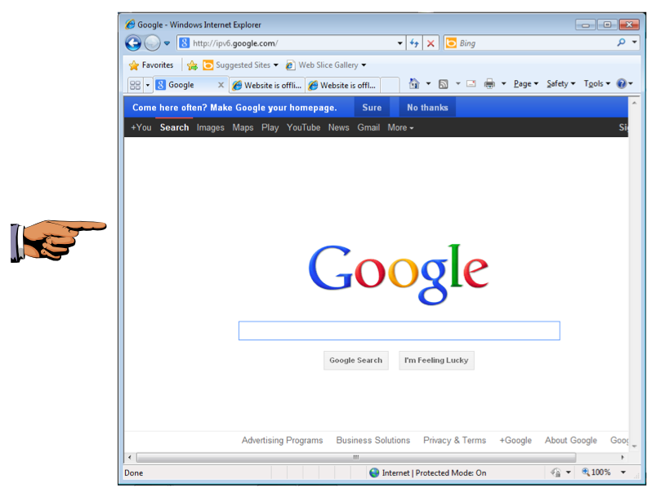Open Images in Google bar
Screen dimensions: 656x497
211,127
